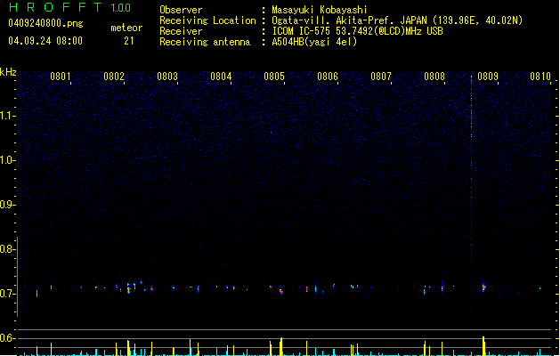560x356 pixels.
Task: Click the vertical noise burst line before 0809
Action: point(472,200)
